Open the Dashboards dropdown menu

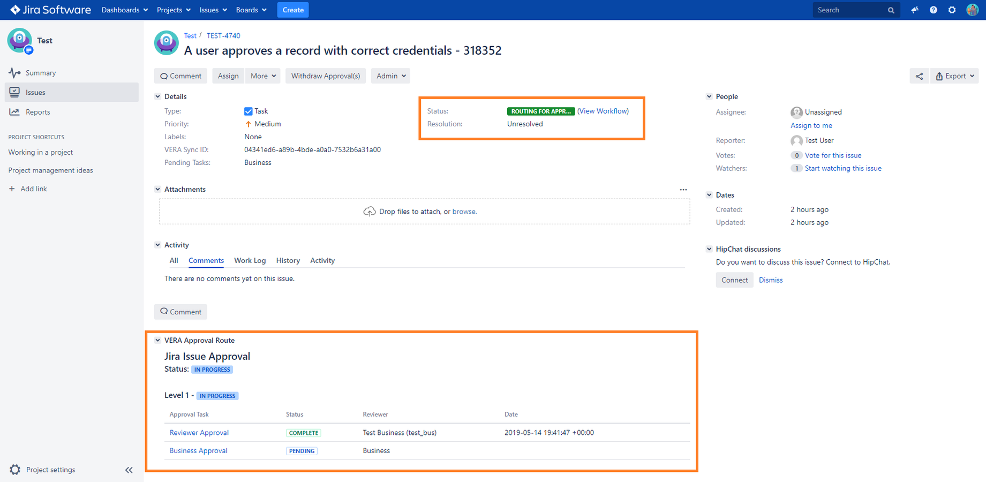124,10
